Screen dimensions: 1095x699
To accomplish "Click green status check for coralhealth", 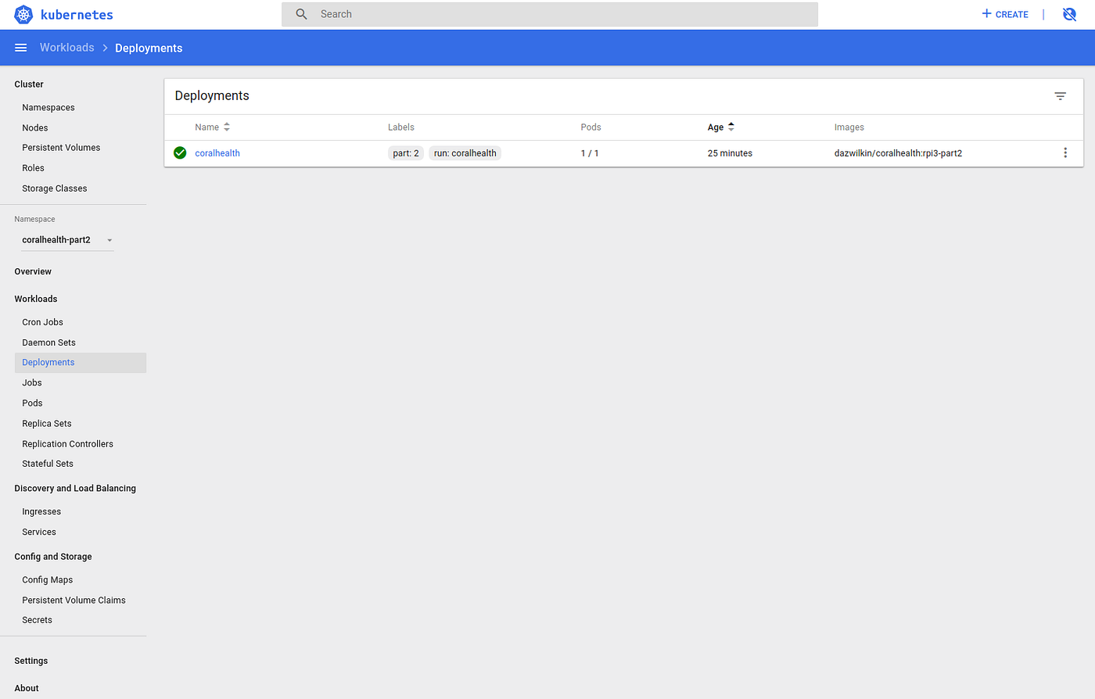I will point(180,153).
